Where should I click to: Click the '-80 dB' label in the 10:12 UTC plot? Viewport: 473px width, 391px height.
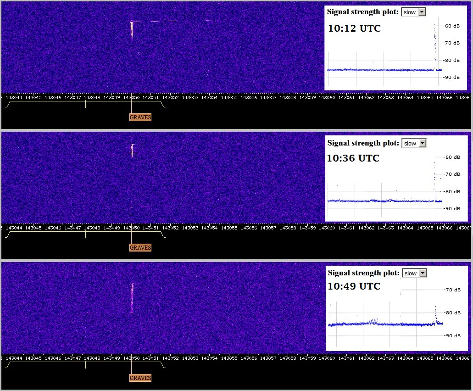pos(451,60)
